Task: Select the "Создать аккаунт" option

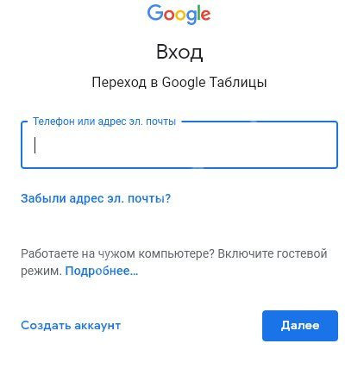Action: click(71, 326)
